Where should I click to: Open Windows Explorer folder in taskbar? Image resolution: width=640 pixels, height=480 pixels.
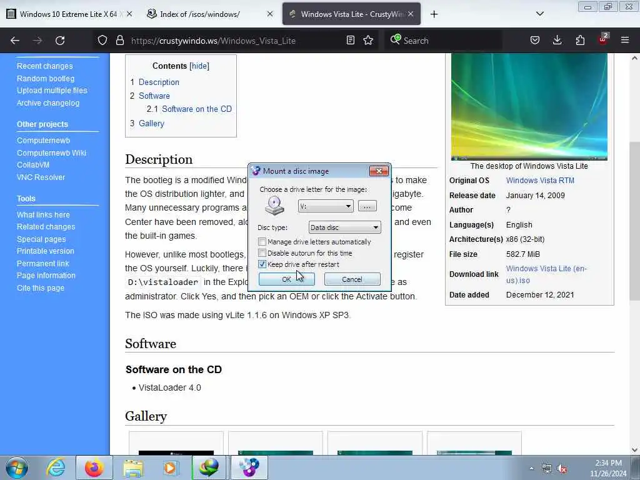134,467
